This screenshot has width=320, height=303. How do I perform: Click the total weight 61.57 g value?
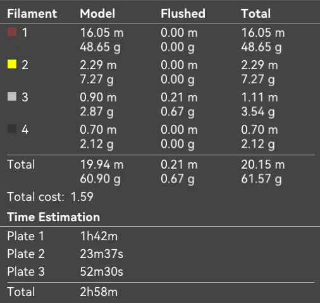[x=261, y=179]
